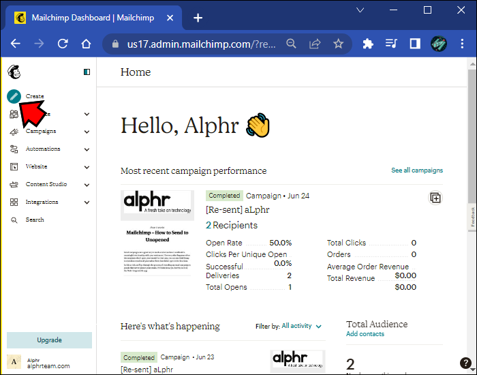Click the Create pencil icon
Image resolution: width=477 pixels, height=375 pixels.
[x=14, y=97]
